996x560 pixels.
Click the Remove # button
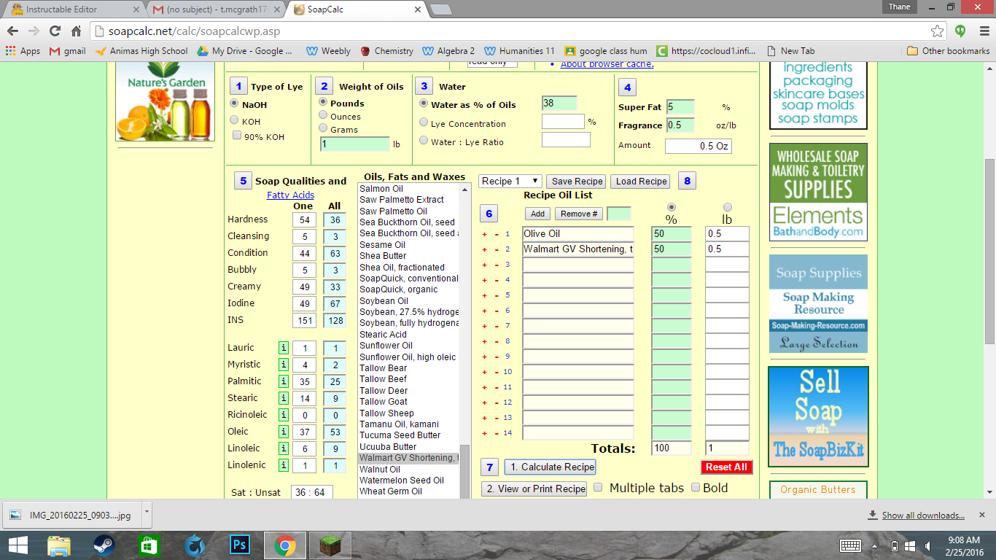pyautogui.click(x=579, y=214)
